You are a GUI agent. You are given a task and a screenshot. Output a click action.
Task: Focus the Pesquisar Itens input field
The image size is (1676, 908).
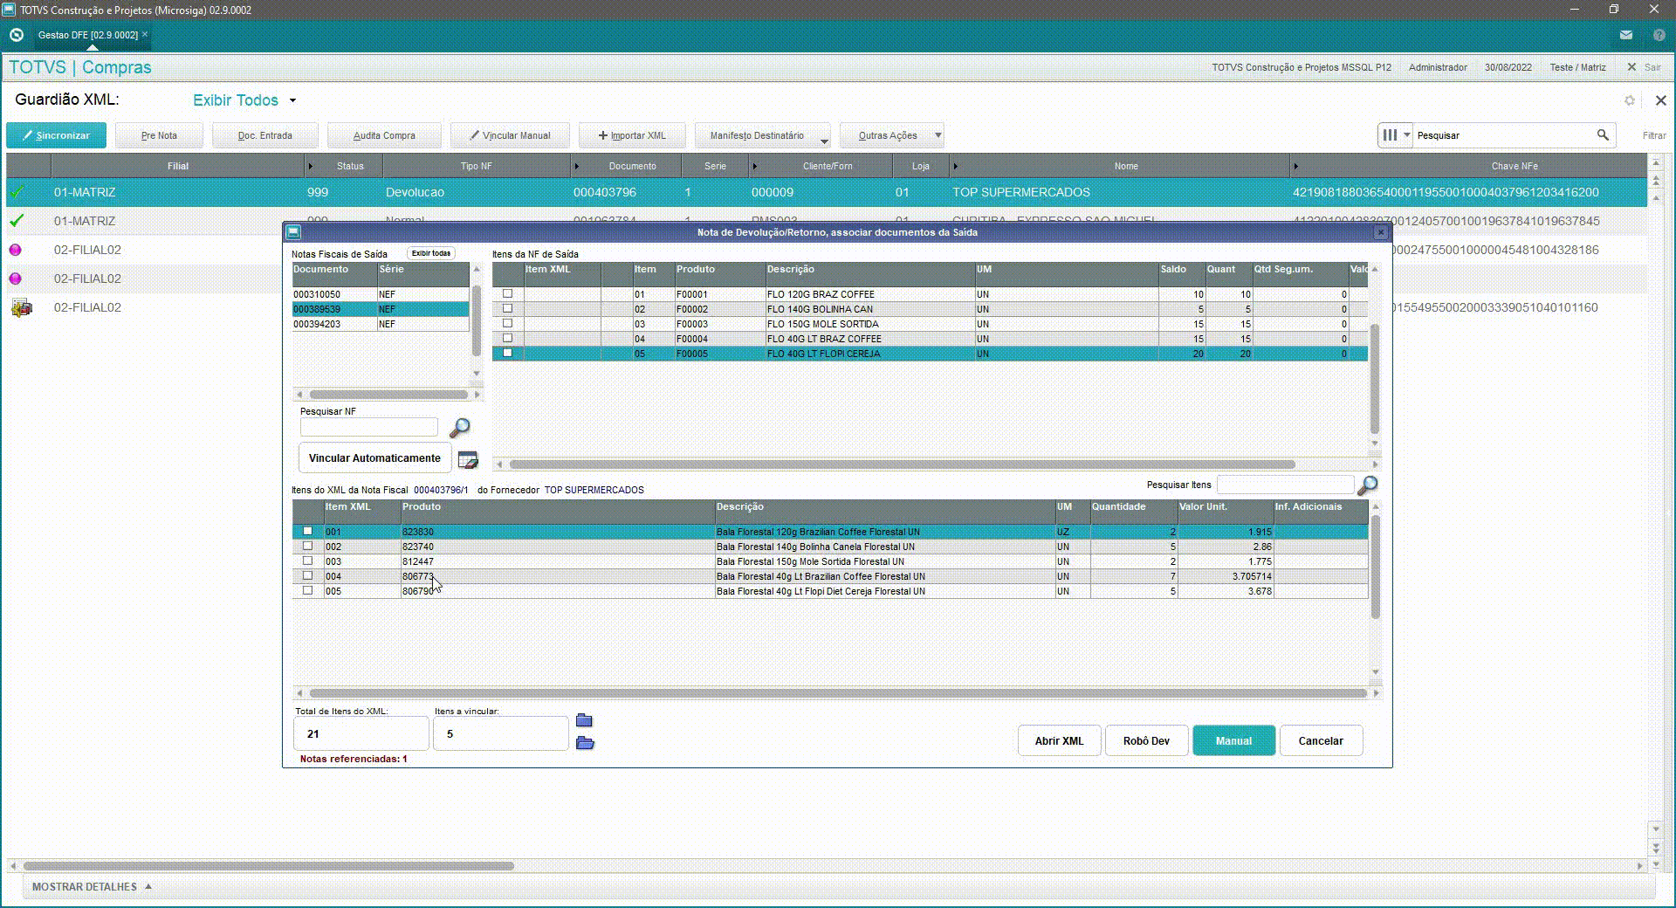[x=1285, y=485]
